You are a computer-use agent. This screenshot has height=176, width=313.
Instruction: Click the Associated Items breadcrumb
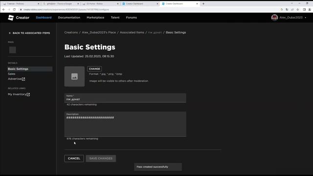click(x=132, y=32)
